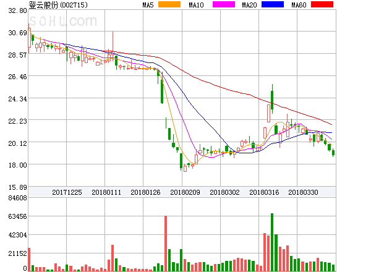Click the 15.89 price axis label
Image resolution: width=371 pixels, height=272 pixels.
(x=17, y=187)
